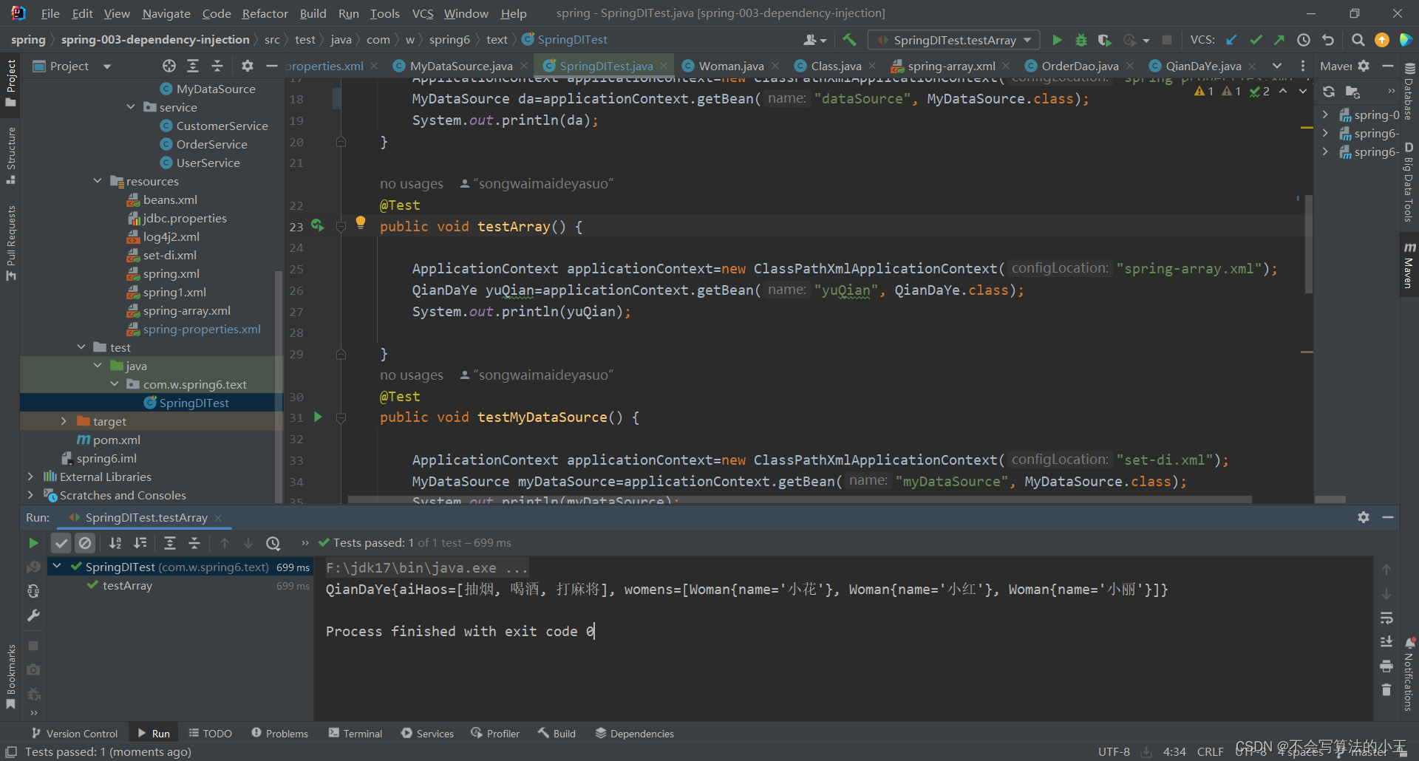The height and width of the screenshot is (761, 1419).
Task: Open the Terminal tool window
Action: coord(355,733)
